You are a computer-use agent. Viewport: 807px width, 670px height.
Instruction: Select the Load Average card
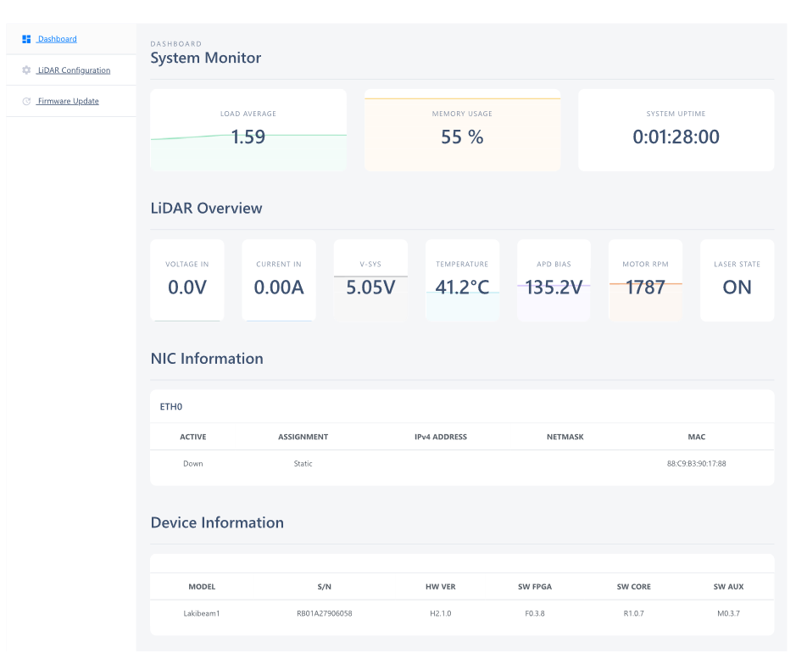pos(248,131)
